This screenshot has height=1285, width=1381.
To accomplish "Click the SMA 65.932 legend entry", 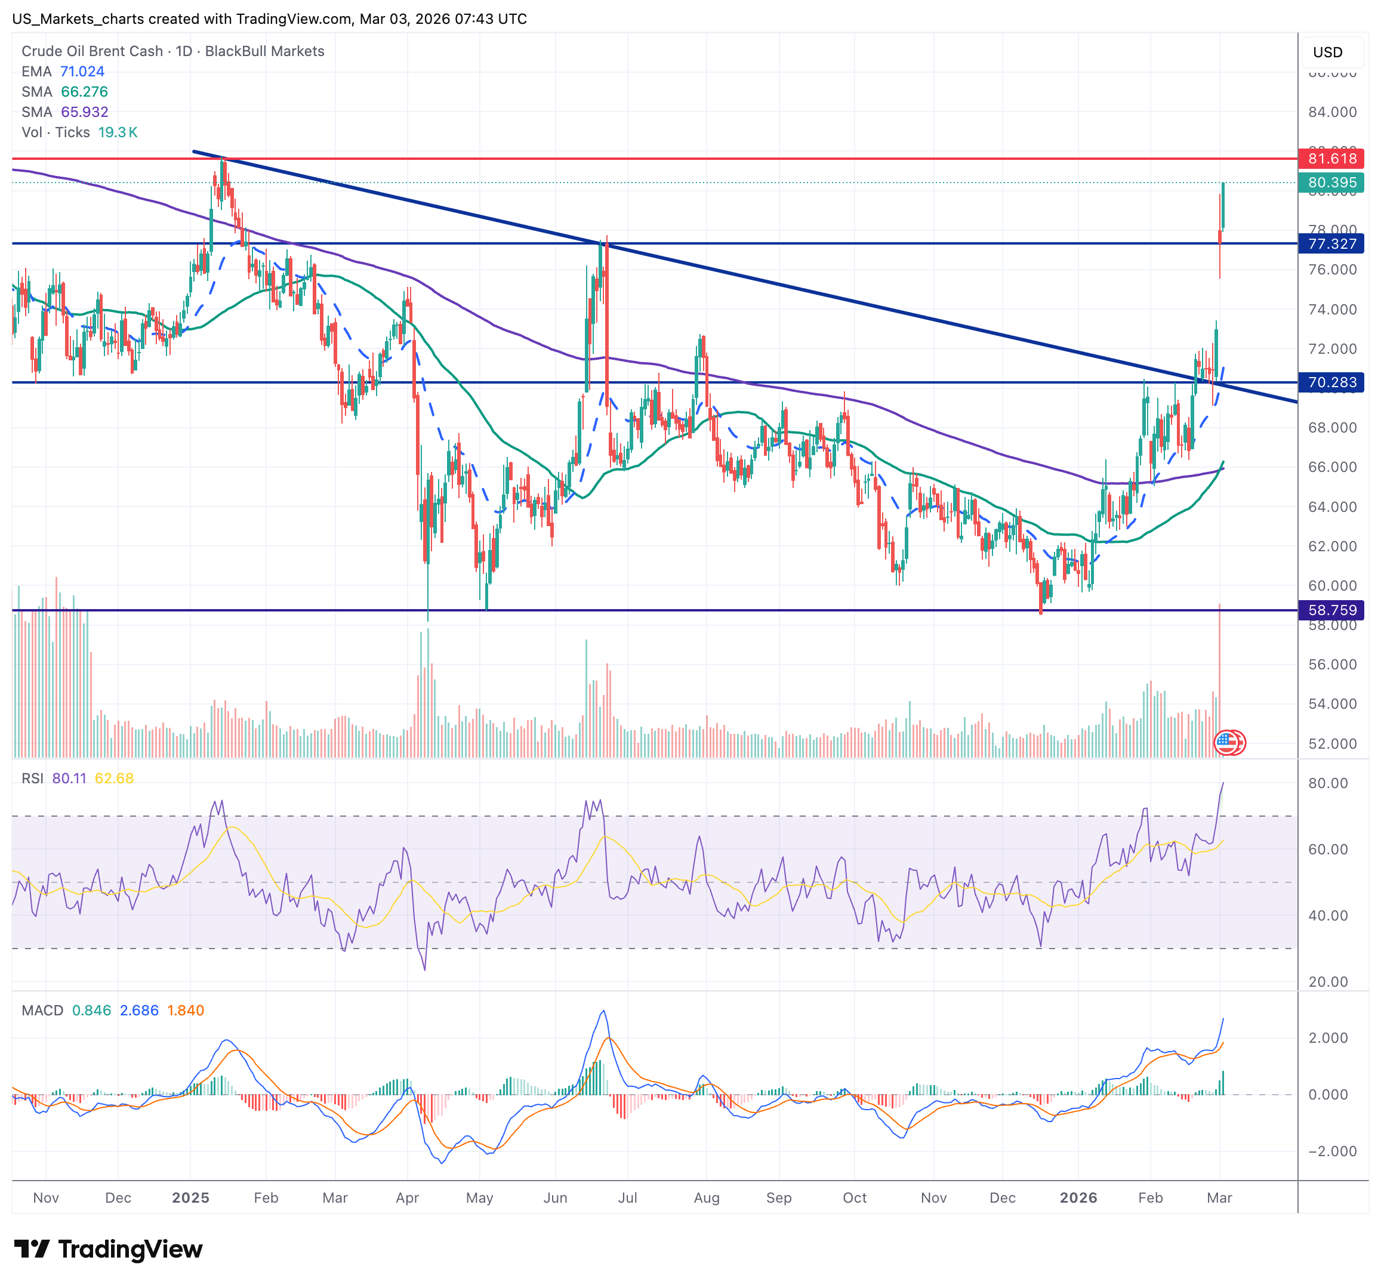I will pos(64,112).
